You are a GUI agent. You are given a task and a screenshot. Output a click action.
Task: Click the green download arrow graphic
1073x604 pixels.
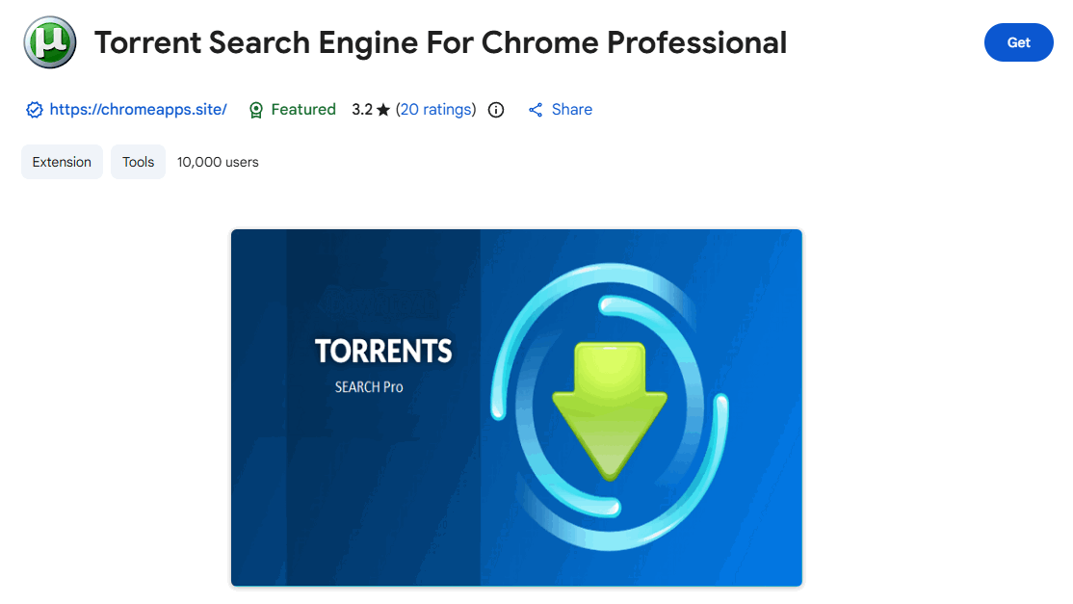click(x=609, y=407)
